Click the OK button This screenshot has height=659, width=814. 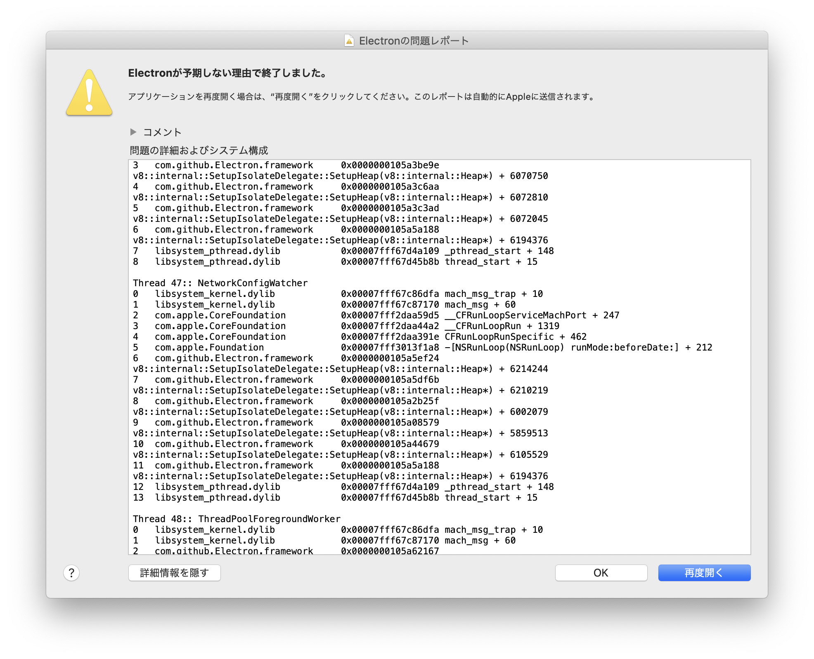click(x=601, y=573)
